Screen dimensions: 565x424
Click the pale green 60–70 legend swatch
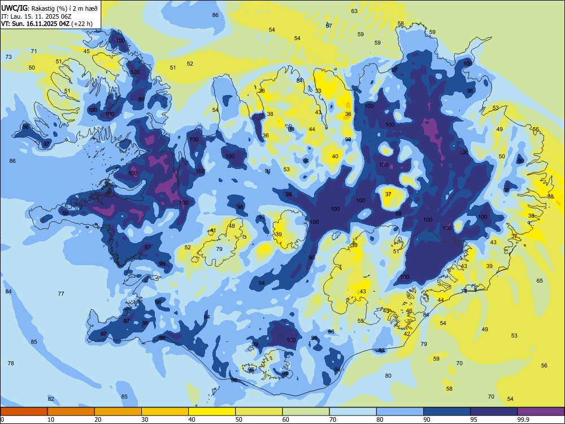pos(306,412)
